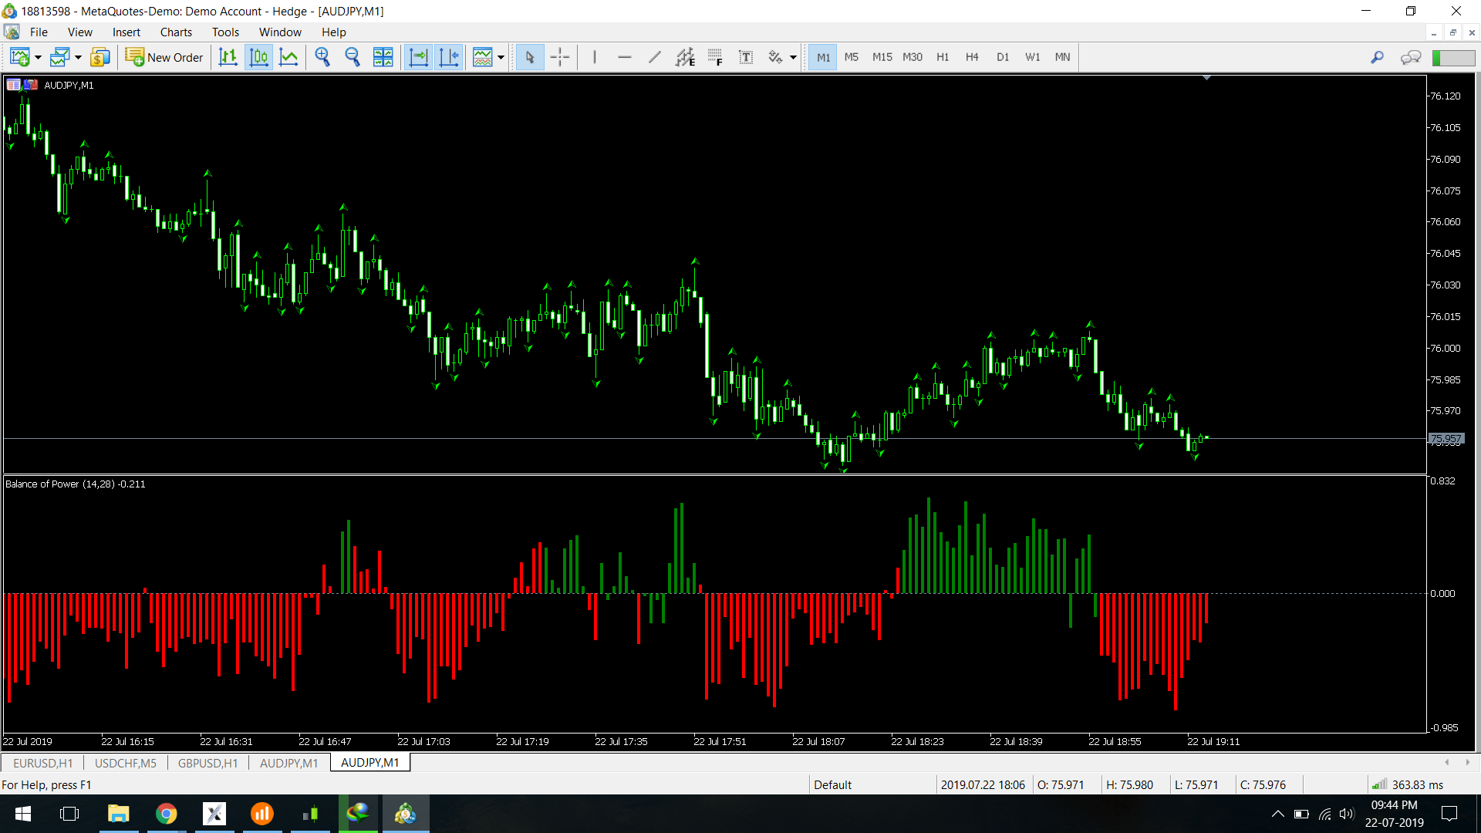The height and width of the screenshot is (833, 1481).
Task: Draw a trendline tool
Action: 654,57
